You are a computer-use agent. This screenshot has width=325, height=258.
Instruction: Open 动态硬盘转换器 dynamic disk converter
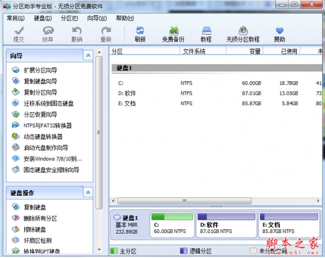point(37,137)
